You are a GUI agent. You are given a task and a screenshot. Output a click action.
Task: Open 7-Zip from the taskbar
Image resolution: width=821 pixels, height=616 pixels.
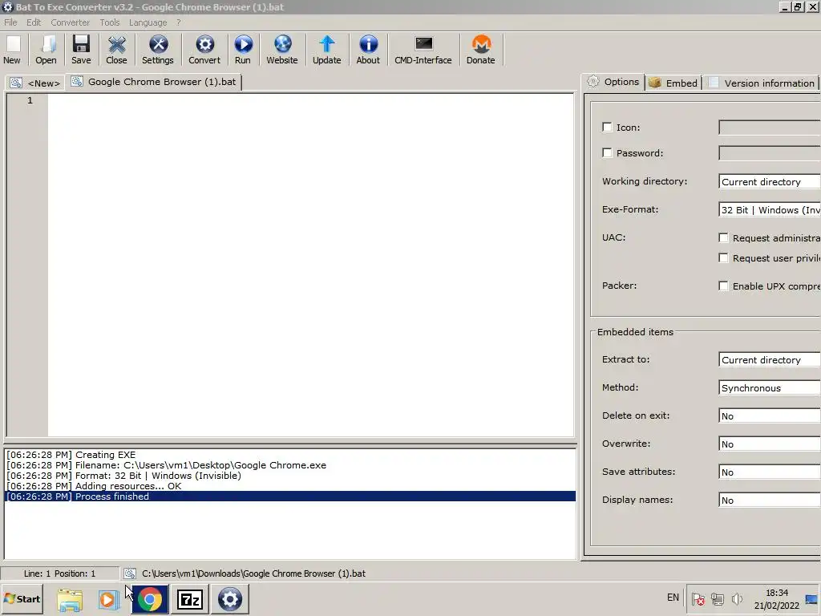189,599
